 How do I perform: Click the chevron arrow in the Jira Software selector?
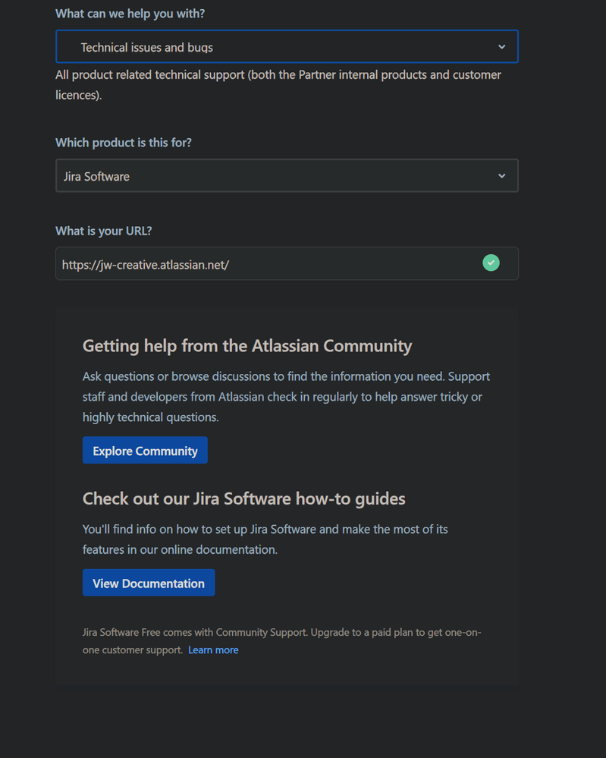(501, 176)
